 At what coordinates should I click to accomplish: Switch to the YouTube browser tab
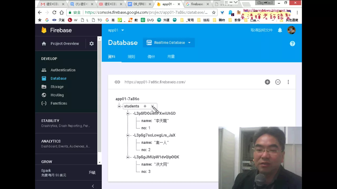[x=111, y=4]
